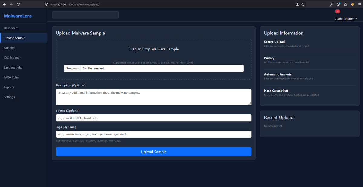Click the supported file types hint text

pyautogui.click(x=154, y=63)
